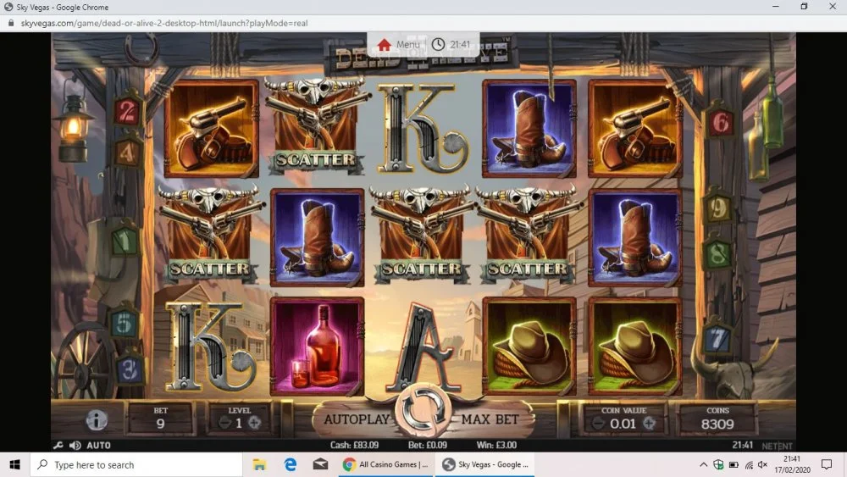847x477 pixels.
Task: Click the Win: £3.00 text
Action: (x=496, y=445)
